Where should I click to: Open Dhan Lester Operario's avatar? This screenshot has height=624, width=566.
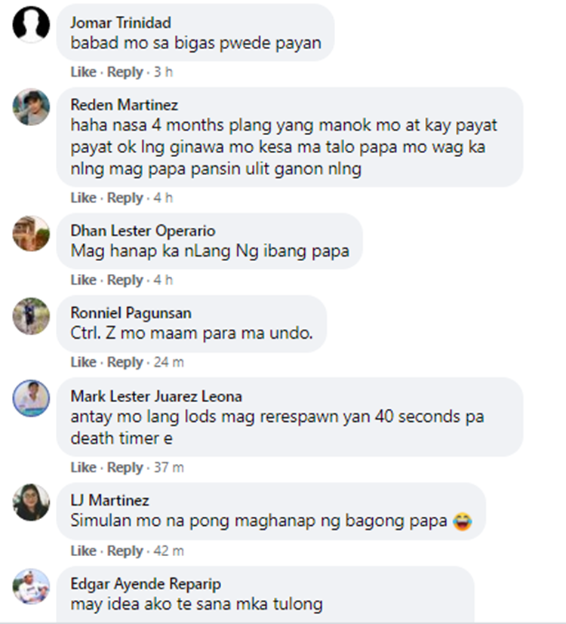[31, 233]
